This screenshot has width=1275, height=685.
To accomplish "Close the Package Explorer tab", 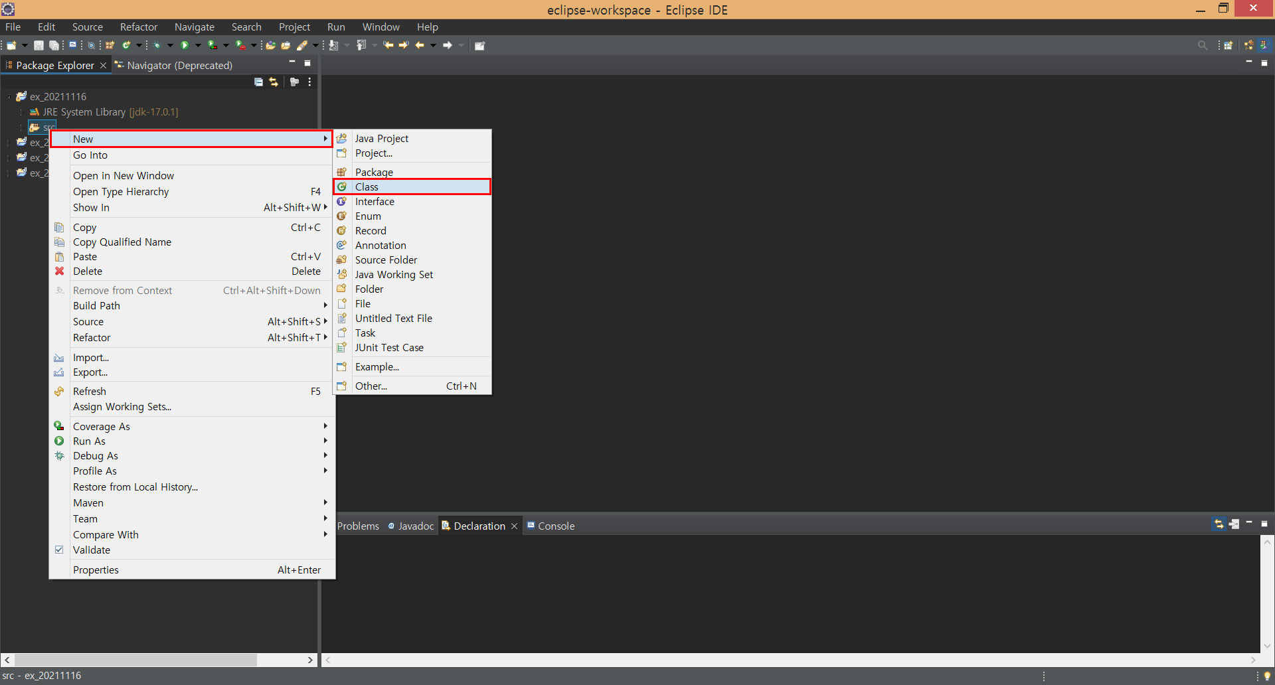I will coord(103,65).
